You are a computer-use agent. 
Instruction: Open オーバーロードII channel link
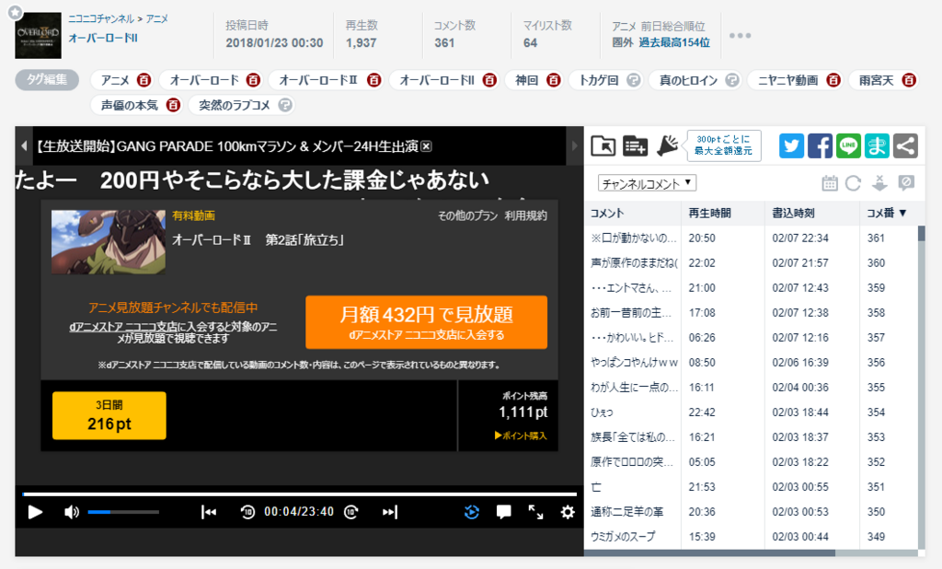tap(103, 38)
